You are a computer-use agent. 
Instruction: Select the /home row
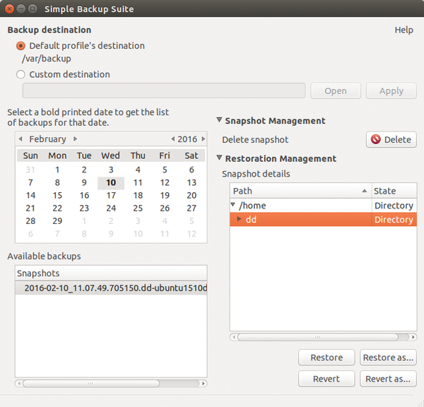(x=323, y=206)
